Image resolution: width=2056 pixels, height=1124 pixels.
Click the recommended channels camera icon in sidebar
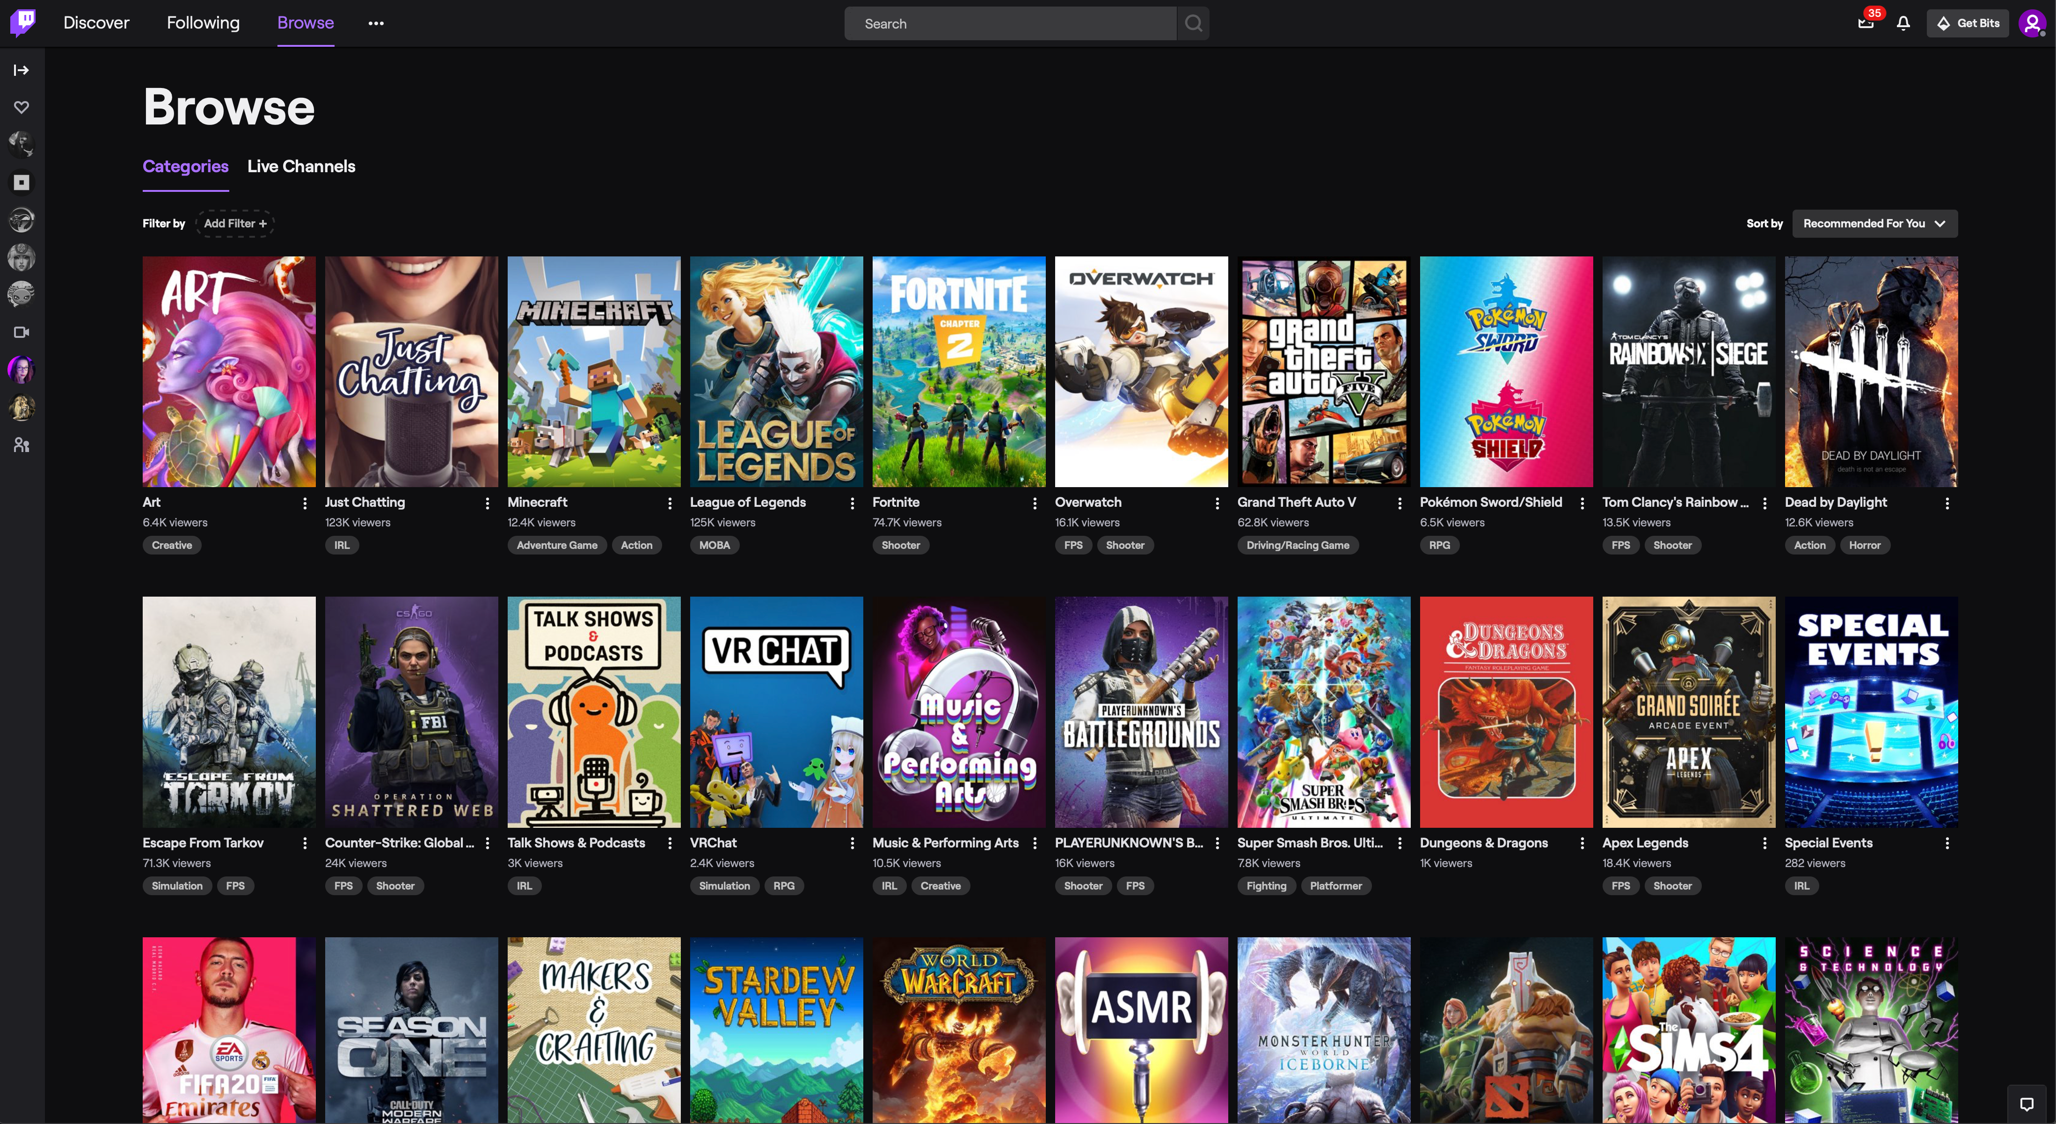pos(22,332)
